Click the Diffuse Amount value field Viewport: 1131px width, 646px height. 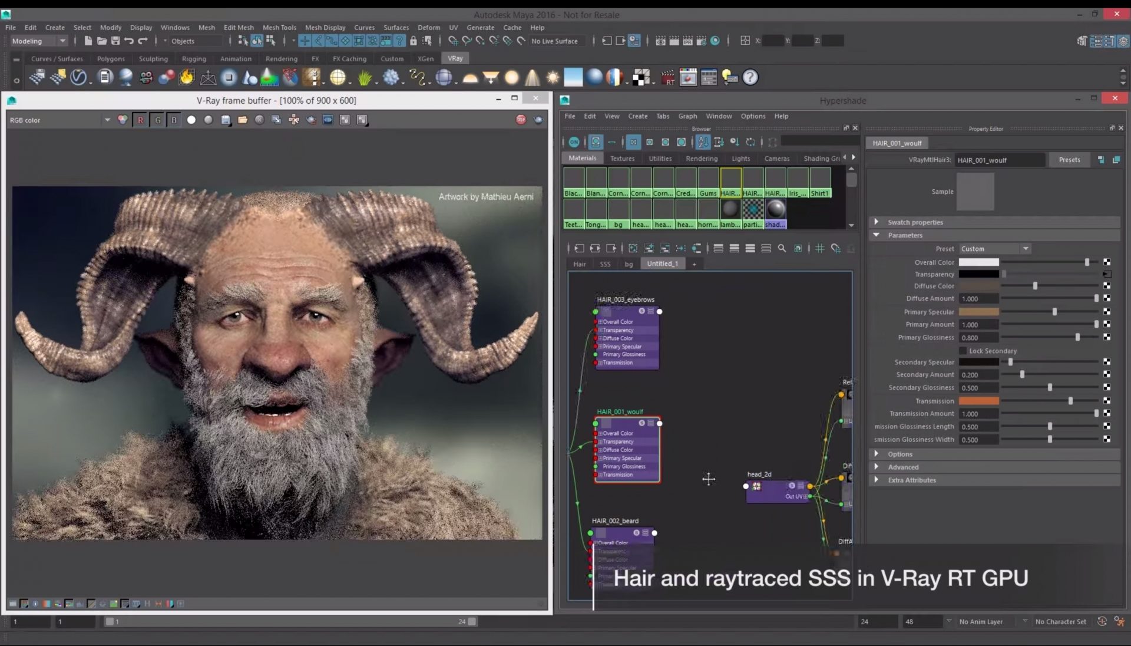pos(978,299)
